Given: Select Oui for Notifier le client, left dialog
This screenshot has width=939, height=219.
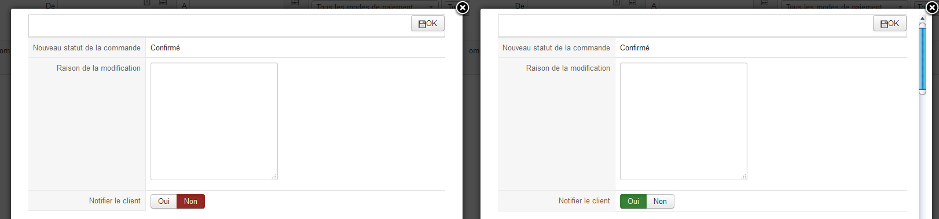Looking at the screenshot, I should pyautogui.click(x=164, y=202).
